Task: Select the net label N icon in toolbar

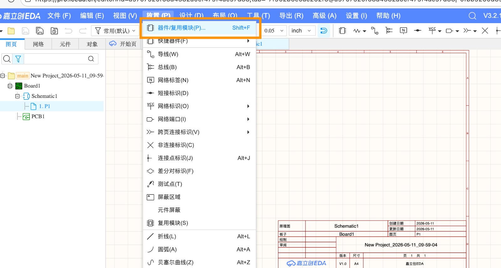Action: pos(403,30)
